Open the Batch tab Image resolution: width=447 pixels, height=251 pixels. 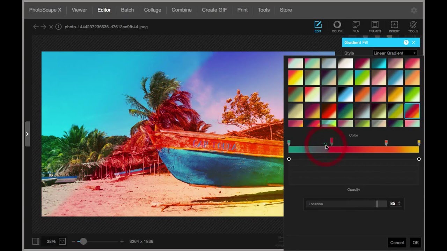(x=127, y=10)
